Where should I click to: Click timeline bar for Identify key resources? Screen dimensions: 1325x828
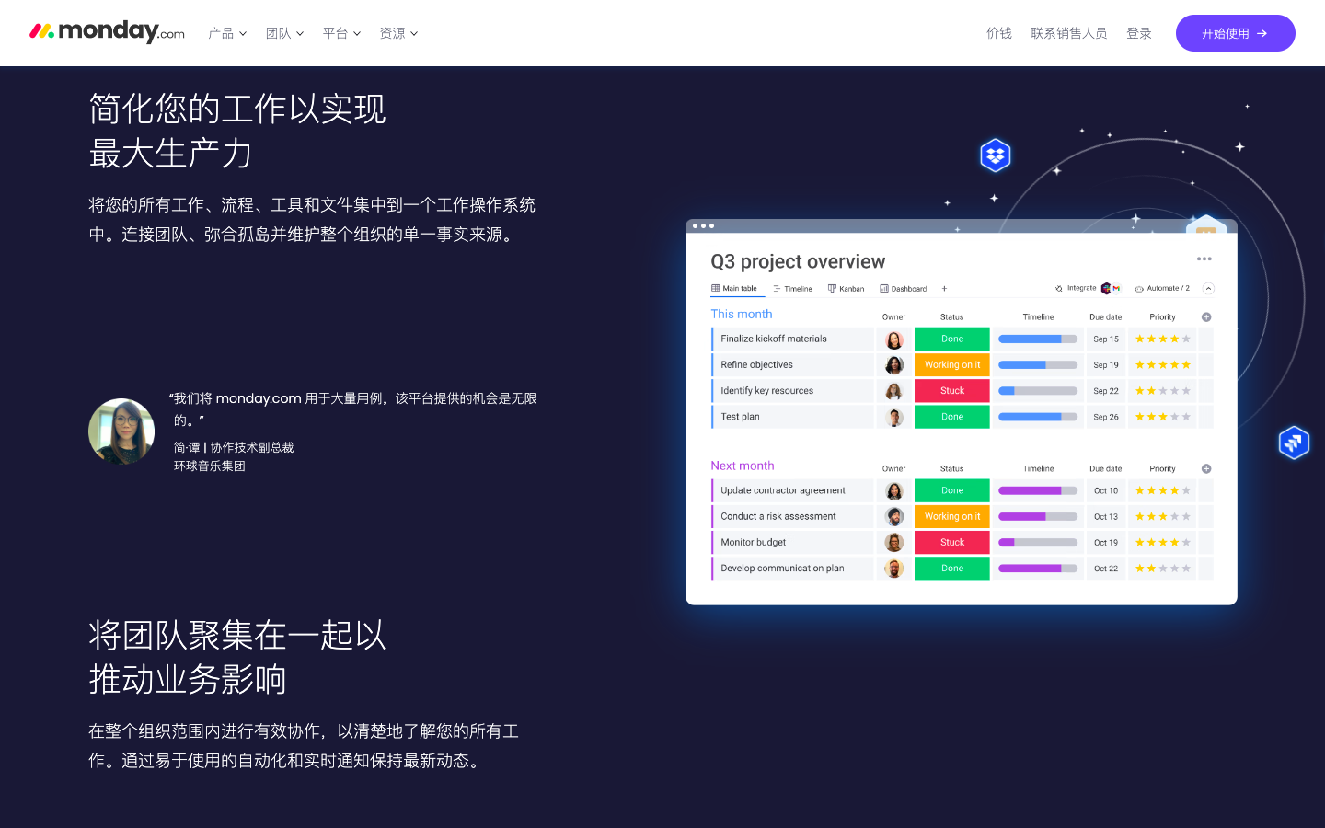[1037, 391]
